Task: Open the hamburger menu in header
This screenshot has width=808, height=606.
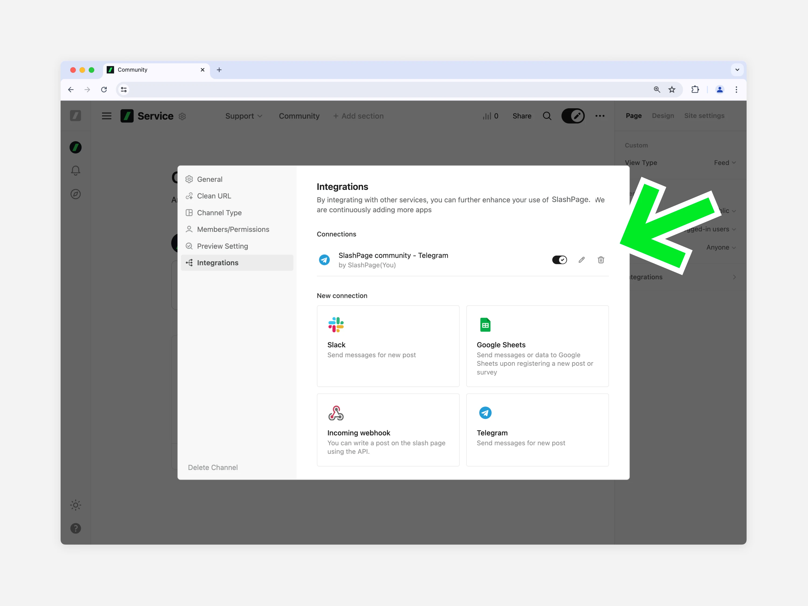Action: (107, 116)
